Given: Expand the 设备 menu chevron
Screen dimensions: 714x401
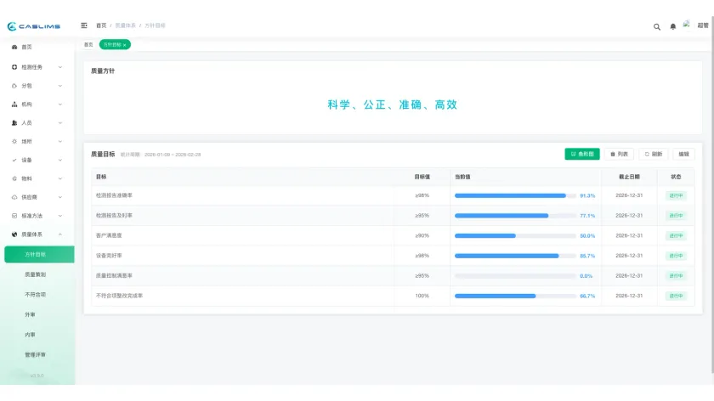Looking at the screenshot, I should click(x=60, y=161).
